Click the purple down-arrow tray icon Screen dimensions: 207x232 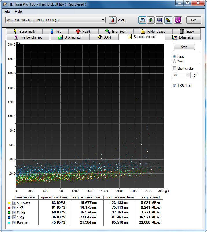tap(178, 20)
